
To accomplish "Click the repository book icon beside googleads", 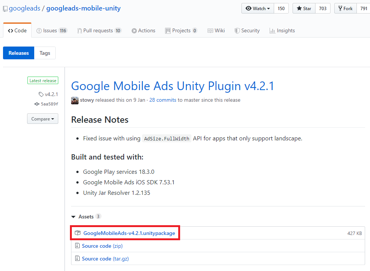I will (x=5, y=9).
